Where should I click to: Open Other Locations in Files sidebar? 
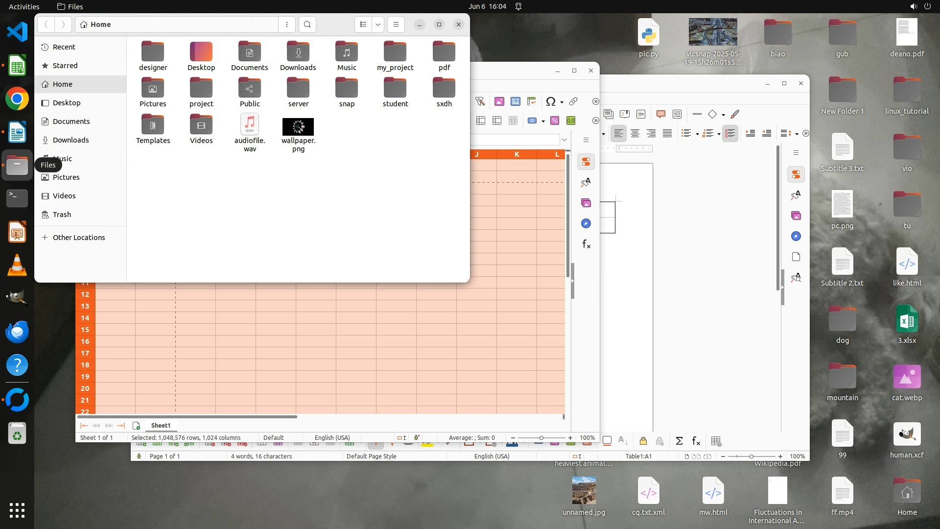point(78,238)
